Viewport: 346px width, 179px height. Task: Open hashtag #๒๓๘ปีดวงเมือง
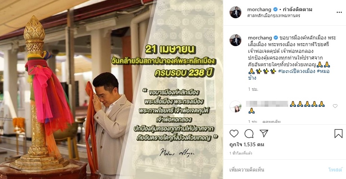pyautogui.click(x=297, y=71)
